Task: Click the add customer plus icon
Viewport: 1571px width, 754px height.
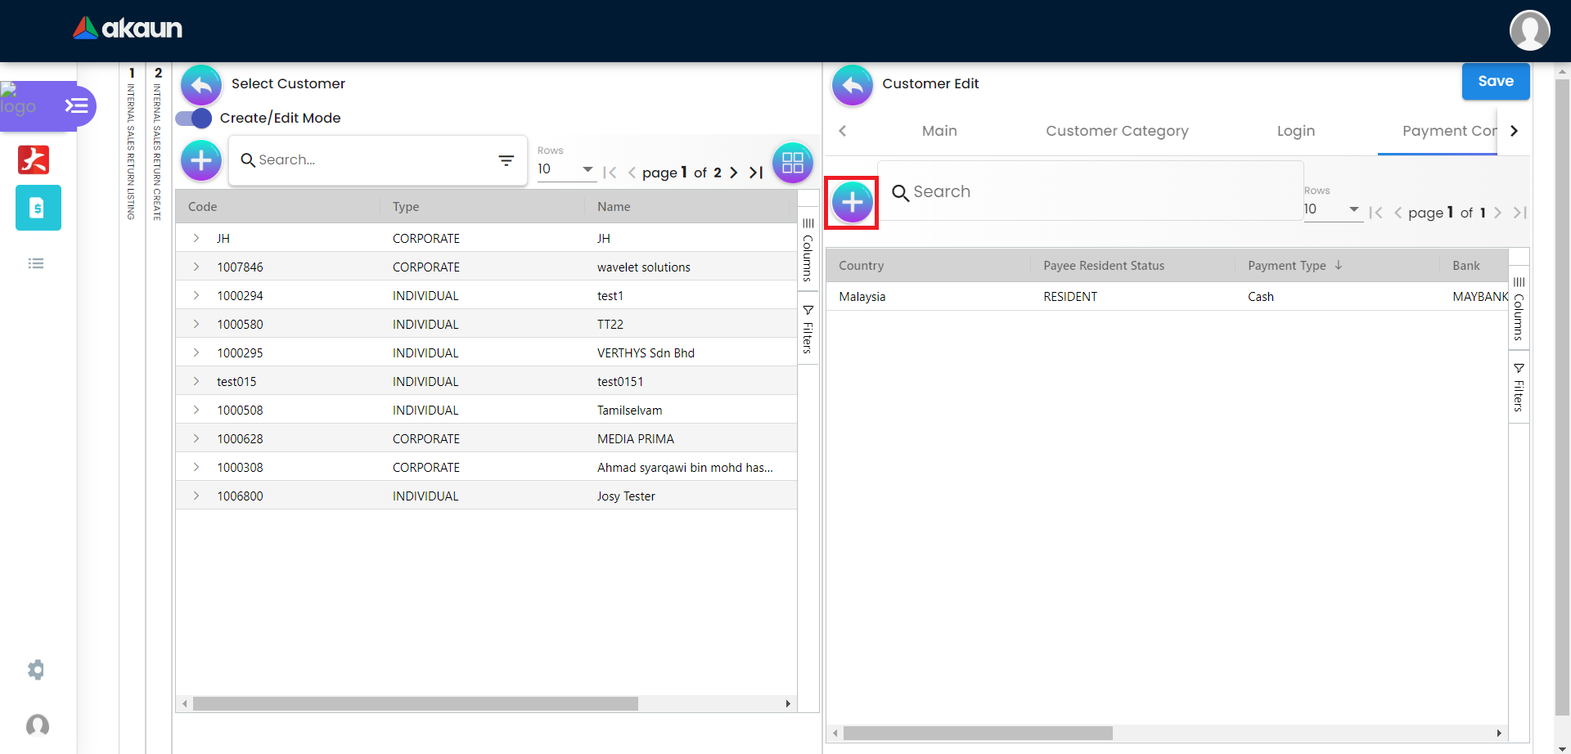Action: [200, 160]
